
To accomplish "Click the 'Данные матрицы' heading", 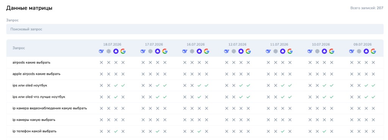I will [x=29, y=8].
